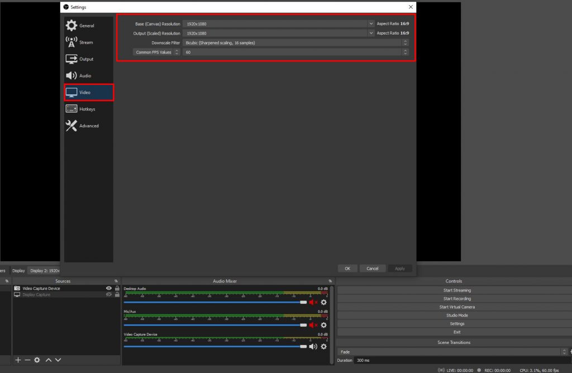This screenshot has height=373, width=572.
Task: Go to the Audio settings section
Action: coord(89,75)
